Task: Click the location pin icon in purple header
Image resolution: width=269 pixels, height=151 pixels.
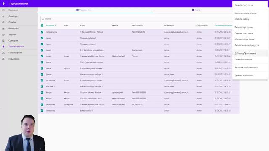Action: pyautogui.click(x=3, y=3)
